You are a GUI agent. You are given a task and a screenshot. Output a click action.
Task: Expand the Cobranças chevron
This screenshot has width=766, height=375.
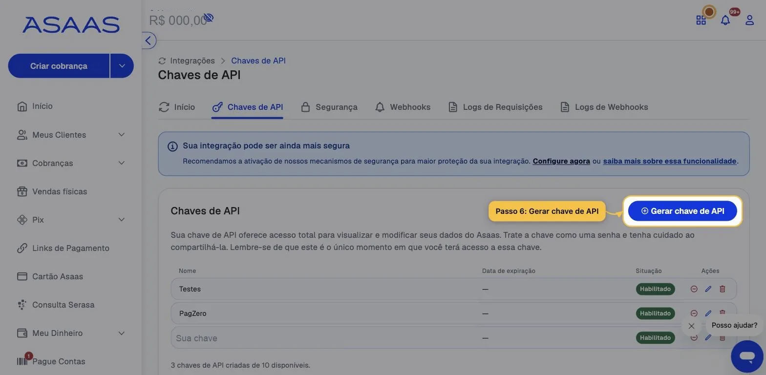click(122, 163)
